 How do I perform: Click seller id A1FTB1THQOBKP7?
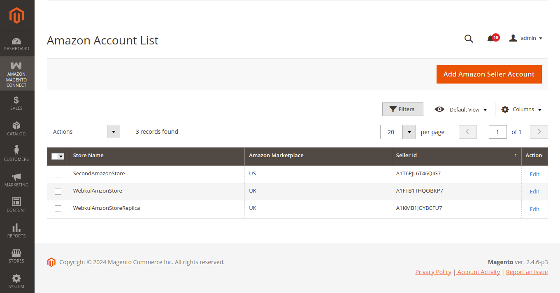(x=420, y=191)
